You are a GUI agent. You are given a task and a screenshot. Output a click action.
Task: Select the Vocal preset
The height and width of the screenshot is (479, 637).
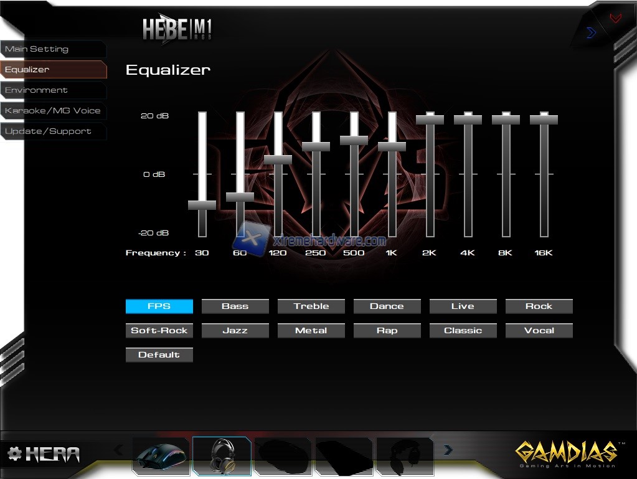539,331
